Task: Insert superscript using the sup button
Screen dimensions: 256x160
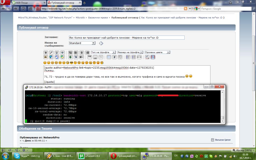Action: click(x=90, y=57)
